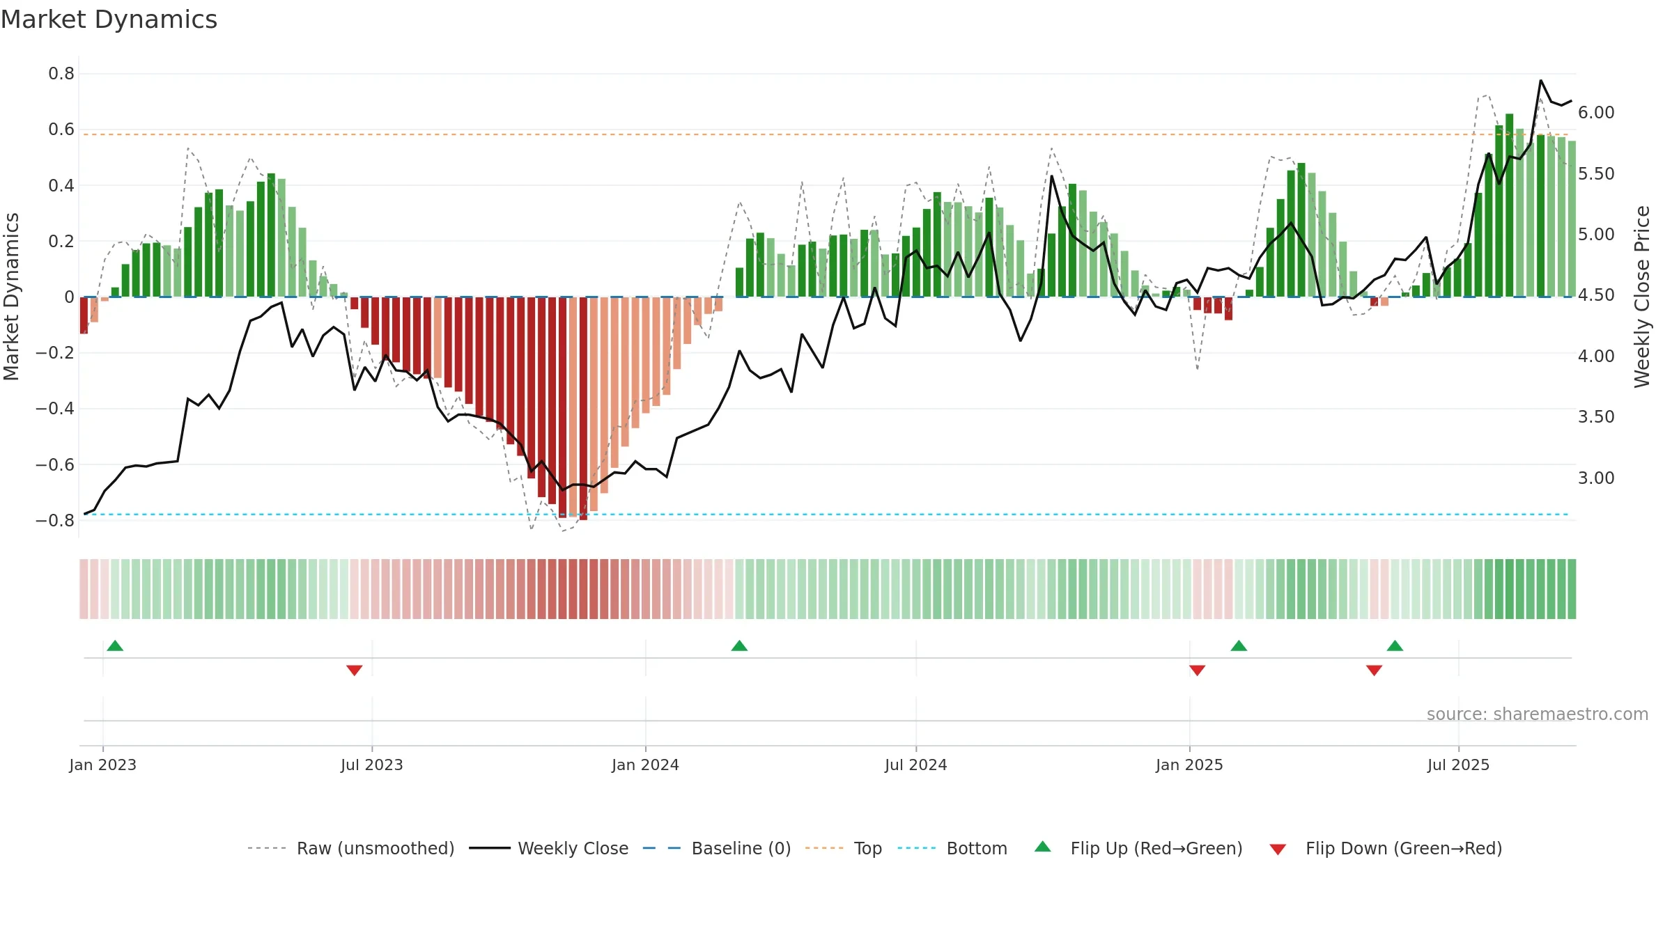The width and height of the screenshot is (1672, 940).
Task: Click the 0.8 tick on left axis
Action: (x=61, y=74)
